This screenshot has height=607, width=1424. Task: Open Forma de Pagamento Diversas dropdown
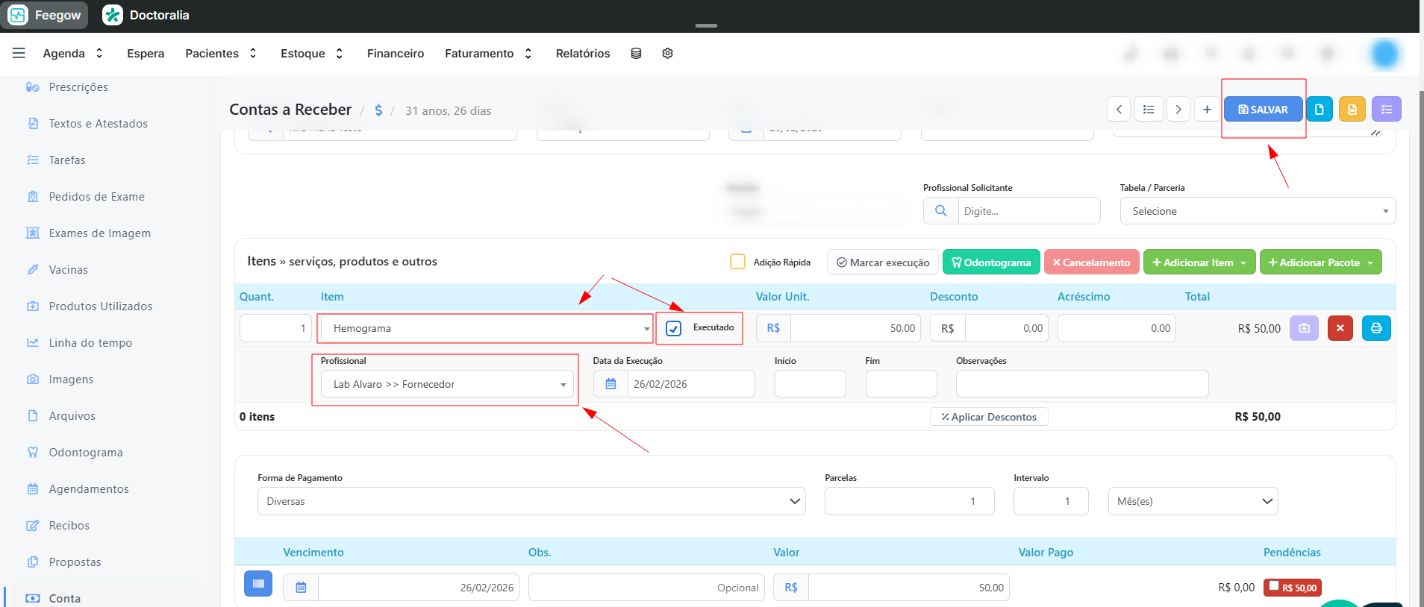point(531,501)
